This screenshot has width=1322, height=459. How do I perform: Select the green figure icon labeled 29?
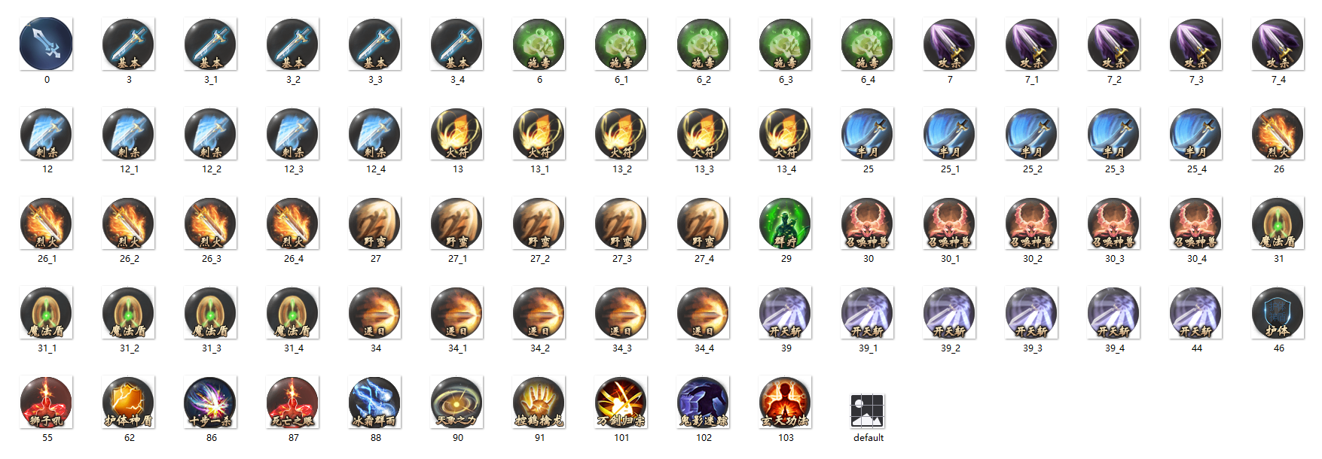click(786, 223)
